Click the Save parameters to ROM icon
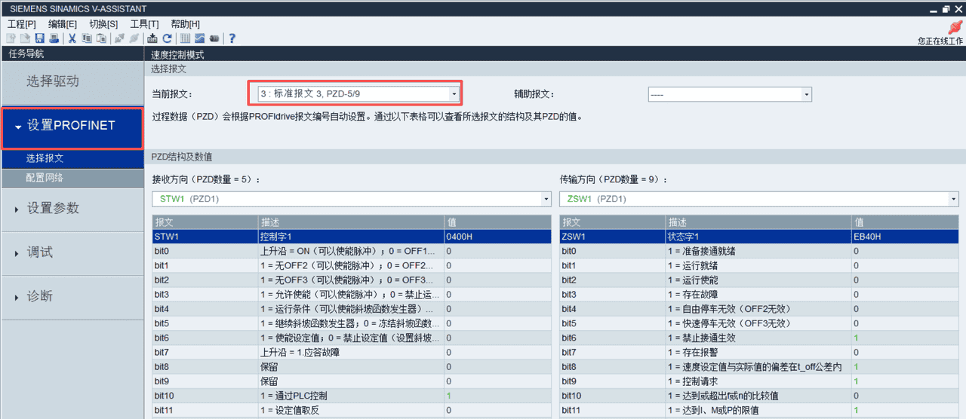 coord(152,38)
